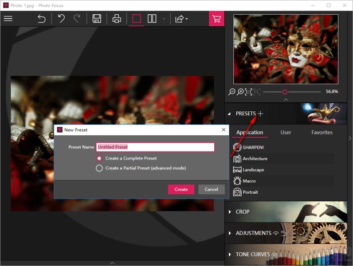Open the view mode dropdown arrow

tap(164, 19)
